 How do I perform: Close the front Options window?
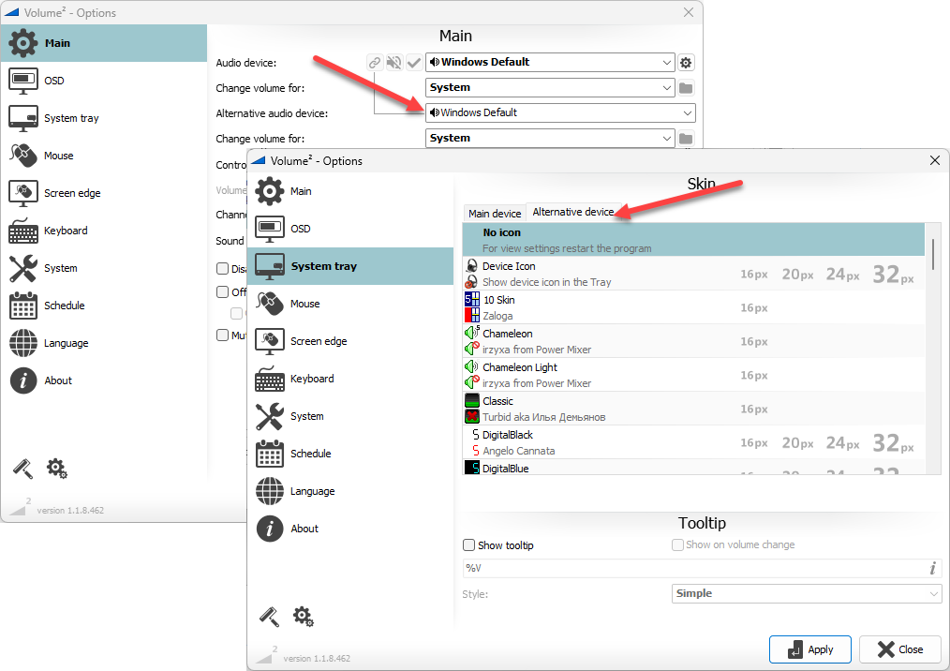(x=934, y=160)
